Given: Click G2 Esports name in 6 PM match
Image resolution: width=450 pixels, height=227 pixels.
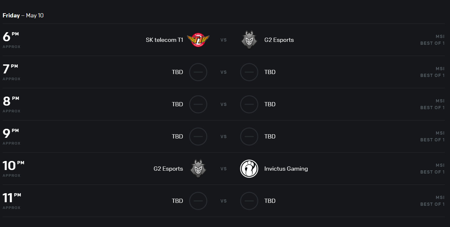Looking at the screenshot, I should coord(279,40).
